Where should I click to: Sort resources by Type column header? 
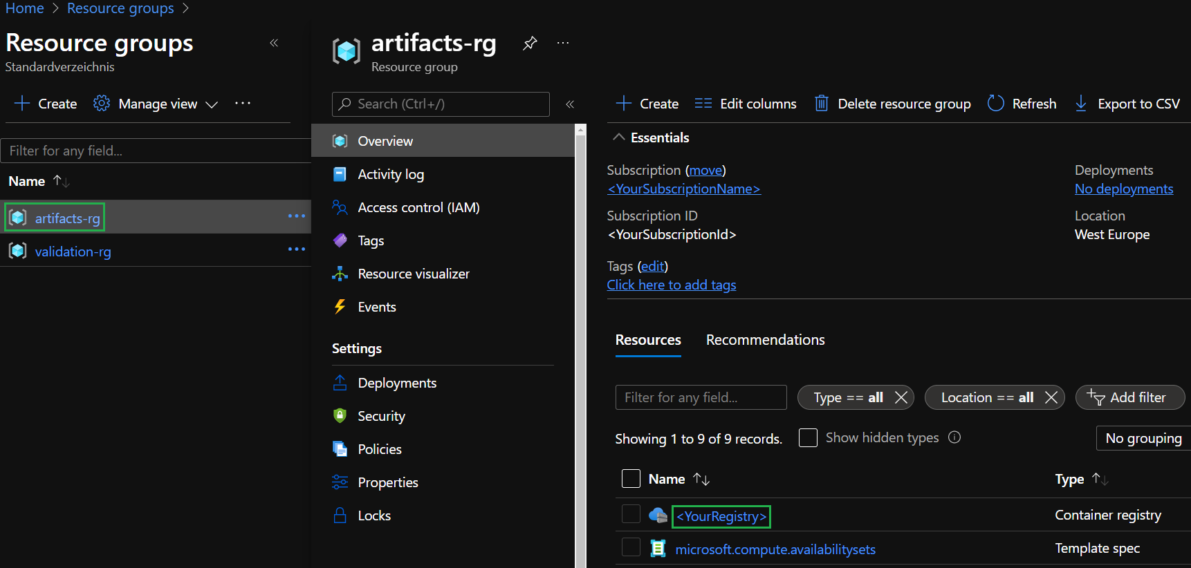pyautogui.click(x=1082, y=479)
